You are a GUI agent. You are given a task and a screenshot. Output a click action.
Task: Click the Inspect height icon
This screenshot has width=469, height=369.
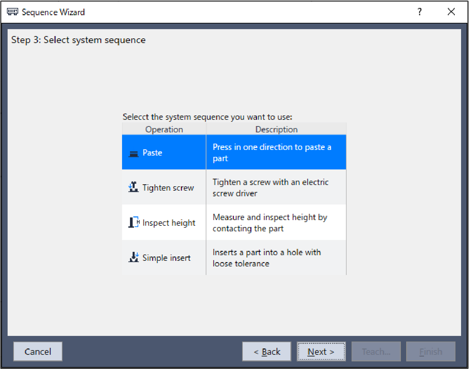click(x=134, y=223)
